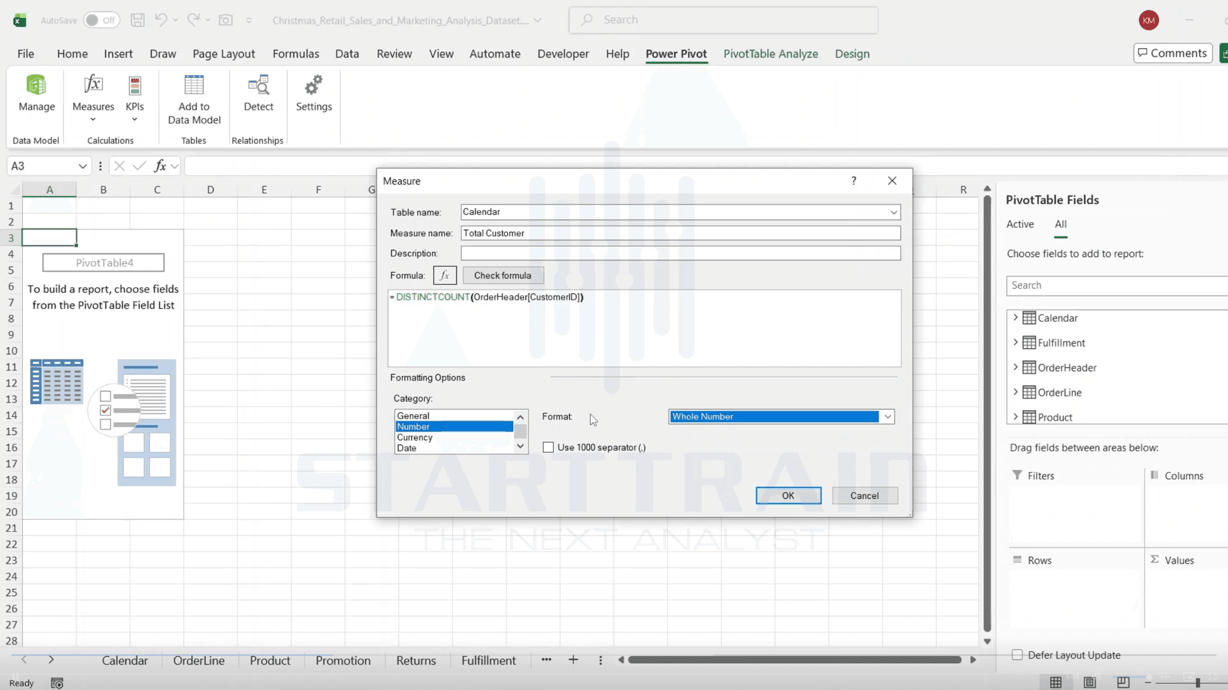Screen dimensions: 1228x690
Task: Click the insert function fx button in dialog
Action: (445, 276)
